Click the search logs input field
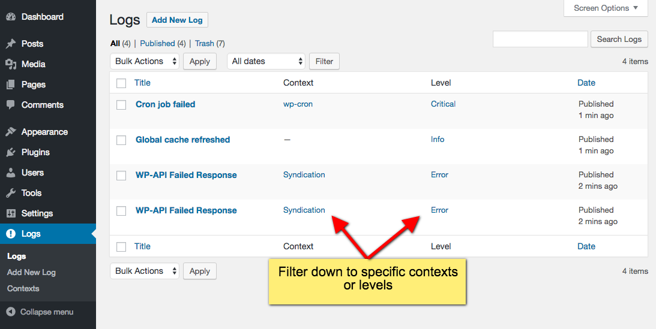Image resolution: width=656 pixels, height=329 pixels. [541, 39]
